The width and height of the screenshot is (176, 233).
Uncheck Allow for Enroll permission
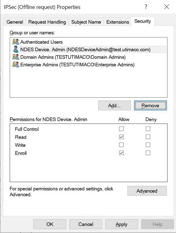[121, 153]
